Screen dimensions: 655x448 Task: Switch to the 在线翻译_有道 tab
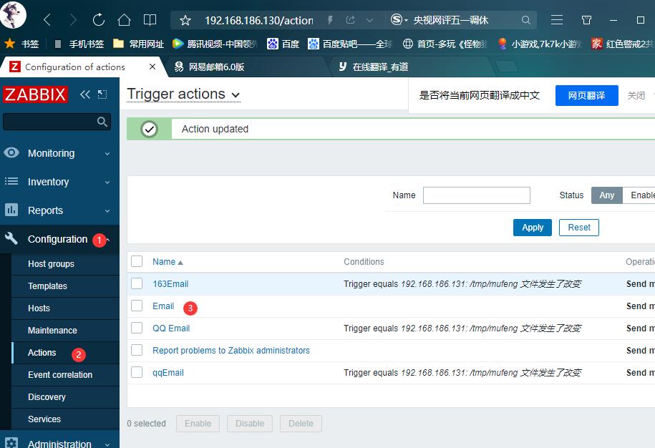pyautogui.click(x=380, y=67)
